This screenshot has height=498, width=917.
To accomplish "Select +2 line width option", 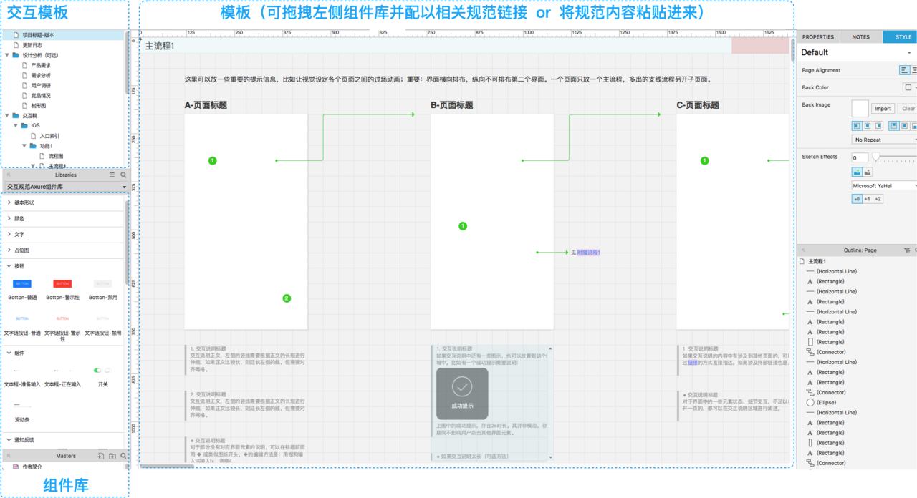I will [x=878, y=199].
